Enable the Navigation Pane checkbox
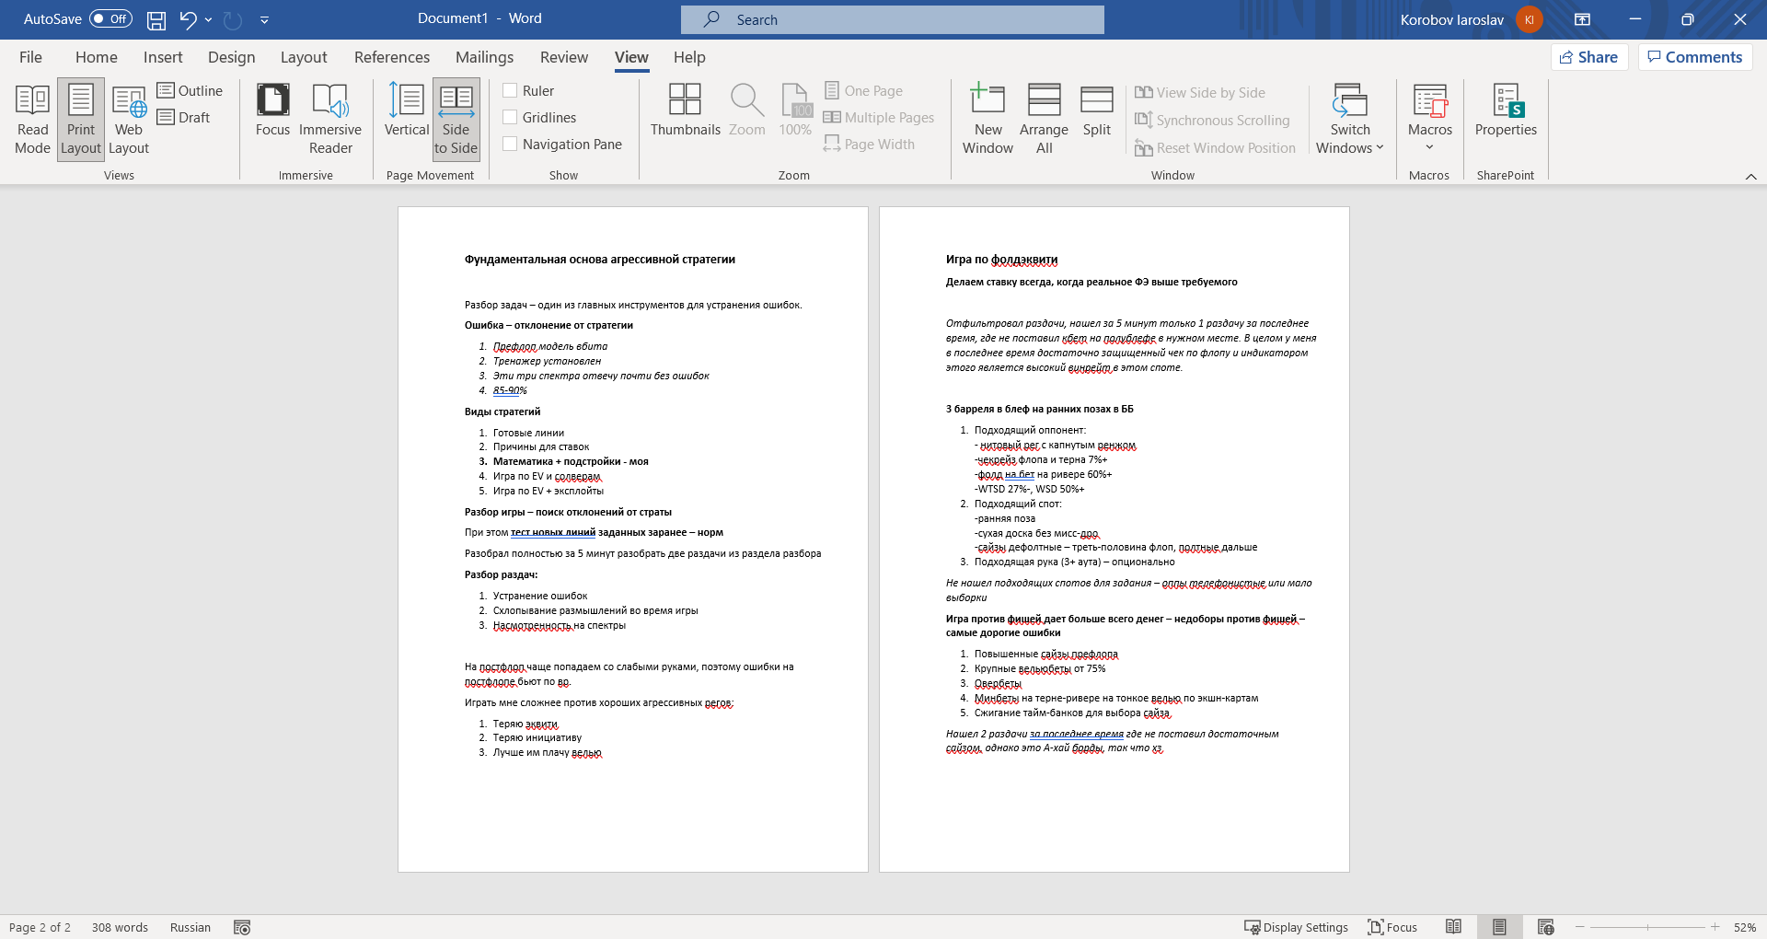Viewport: 1767px width, 939px height. [510, 144]
